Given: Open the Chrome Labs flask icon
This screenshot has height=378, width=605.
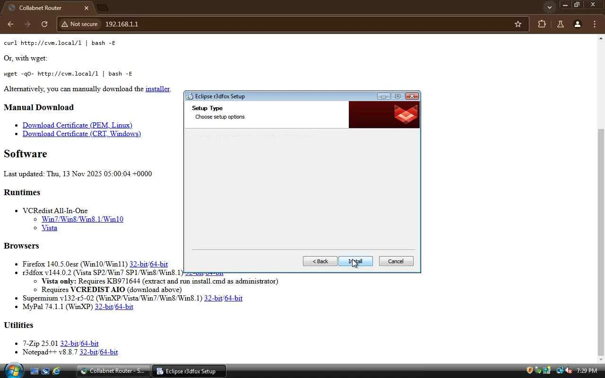Looking at the screenshot, I should tap(560, 24).
